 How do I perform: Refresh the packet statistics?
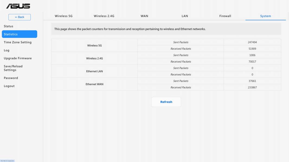[x=166, y=102]
